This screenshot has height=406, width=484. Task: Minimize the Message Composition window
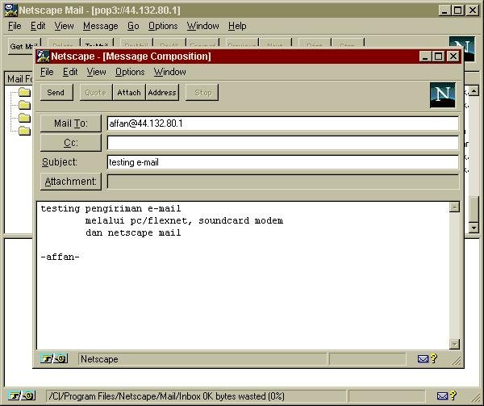coord(425,57)
